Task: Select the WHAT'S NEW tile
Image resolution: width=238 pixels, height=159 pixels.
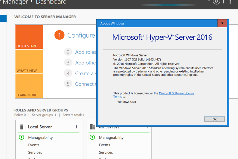Action: [29, 61]
